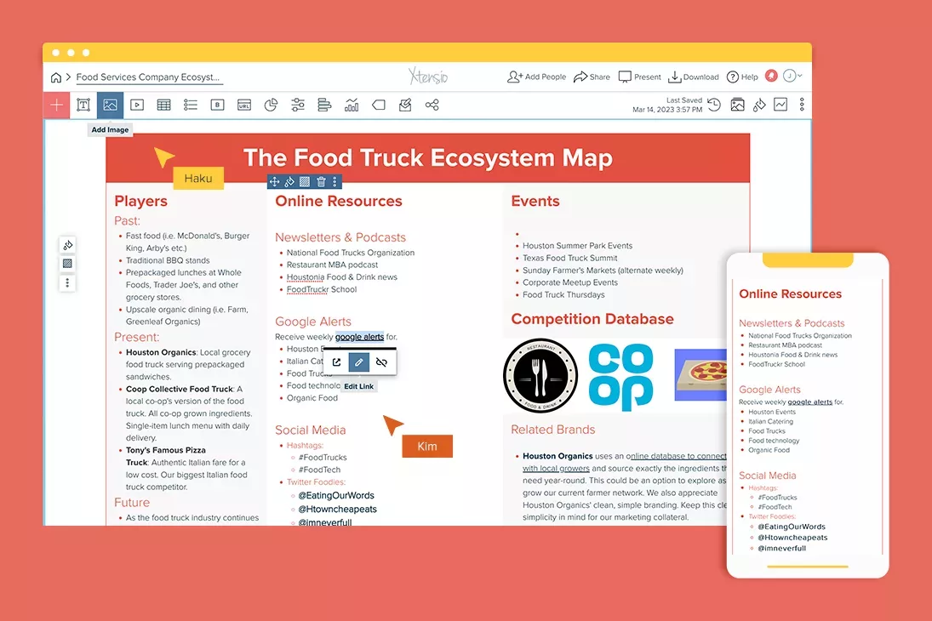Select the Text element tool
Viewport: 932px width, 621px height.
83,104
